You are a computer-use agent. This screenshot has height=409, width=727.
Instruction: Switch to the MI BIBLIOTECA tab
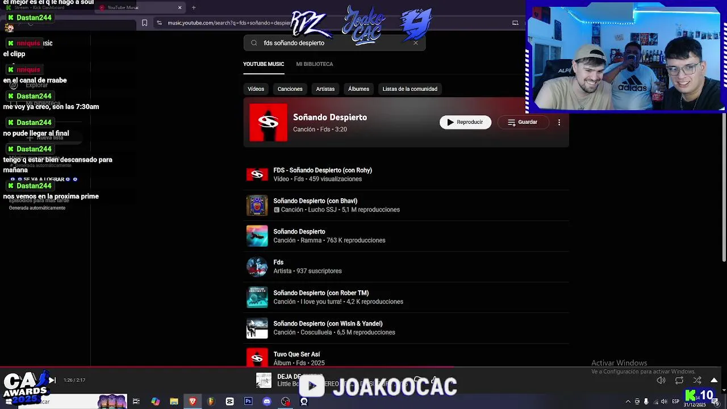pos(314,64)
